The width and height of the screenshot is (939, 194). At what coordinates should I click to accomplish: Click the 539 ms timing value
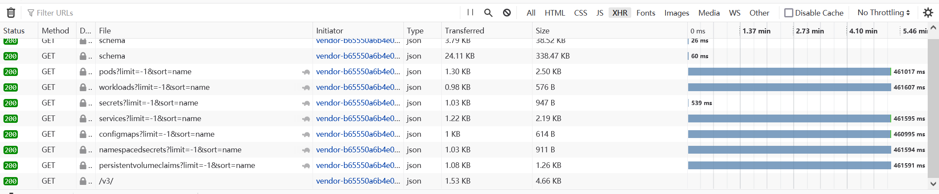[702, 103]
